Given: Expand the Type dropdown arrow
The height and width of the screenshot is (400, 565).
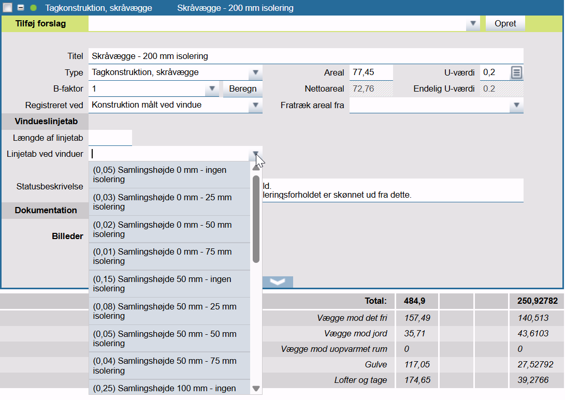Looking at the screenshot, I should (x=255, y=73).
